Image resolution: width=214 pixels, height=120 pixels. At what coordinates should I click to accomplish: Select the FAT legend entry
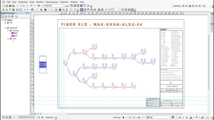[14, 33]
